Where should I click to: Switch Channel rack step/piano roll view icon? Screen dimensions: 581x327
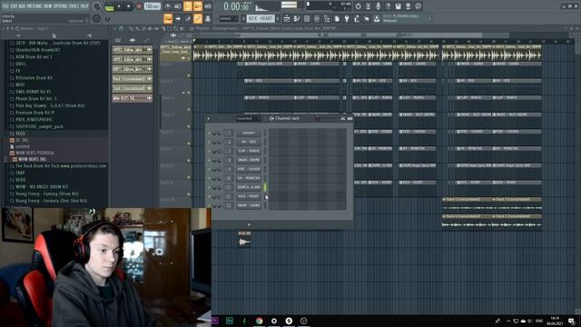point(350,118)
